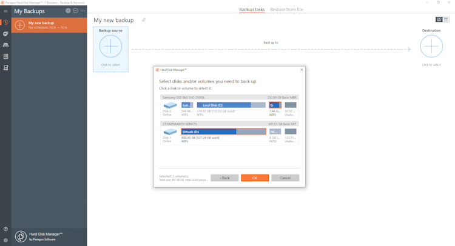Screen dimensions: 455x246
Task: Select the Disk 1 drive icon
Action: coord(170,132)
